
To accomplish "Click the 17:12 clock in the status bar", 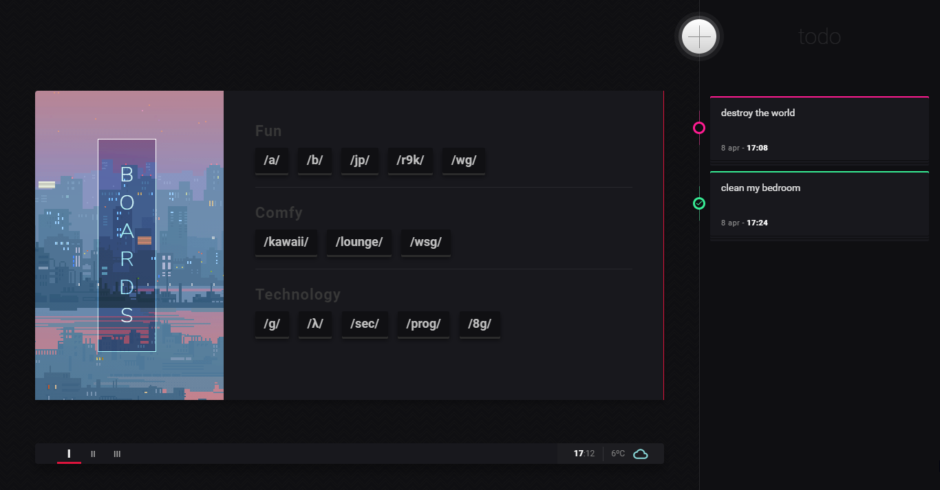I will pos(584,454).
